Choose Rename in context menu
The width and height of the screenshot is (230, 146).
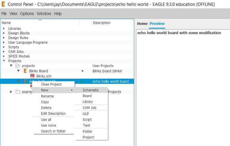(x=54, y=96)
